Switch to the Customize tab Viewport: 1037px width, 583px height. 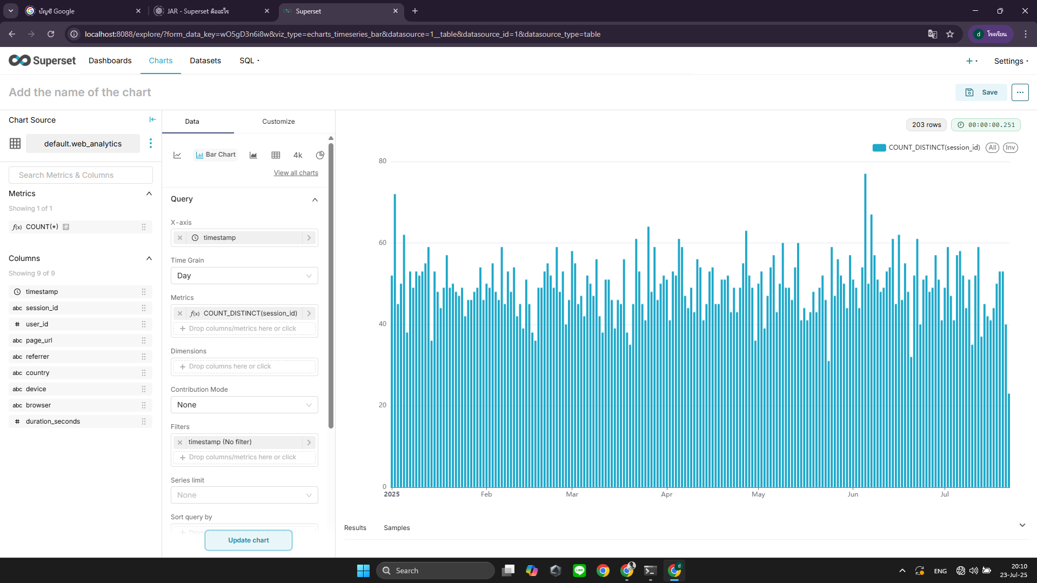tap(278, 121)
